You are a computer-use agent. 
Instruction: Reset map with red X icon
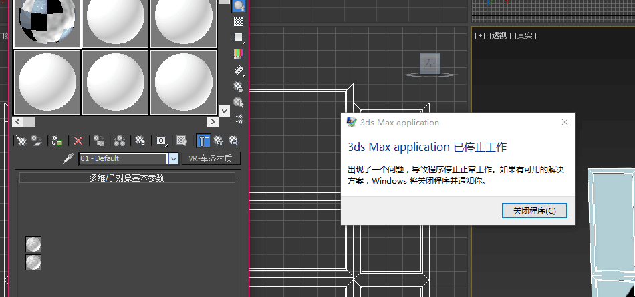(78, 141)
